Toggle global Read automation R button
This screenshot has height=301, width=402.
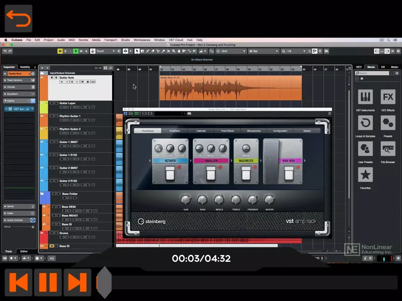[76, 51]
